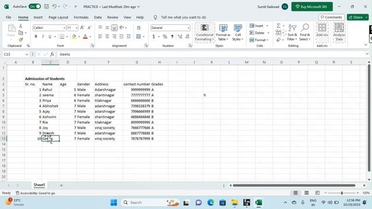
Task: Open Windows Start menu
Action: point(114,203)
